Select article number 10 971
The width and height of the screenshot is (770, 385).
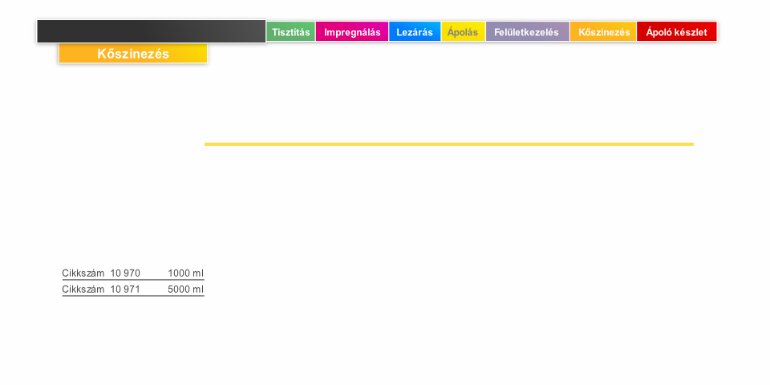tap(125, 290)
